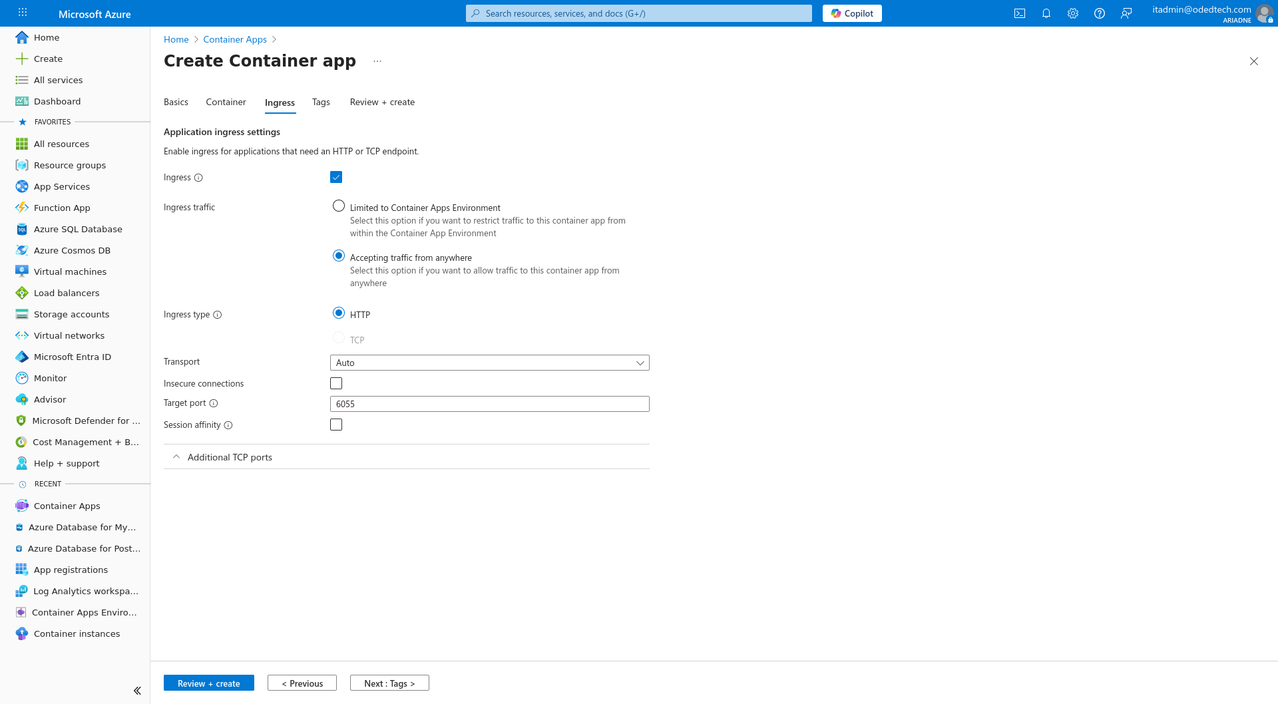Switch to Review + create tab

[382, 102]
